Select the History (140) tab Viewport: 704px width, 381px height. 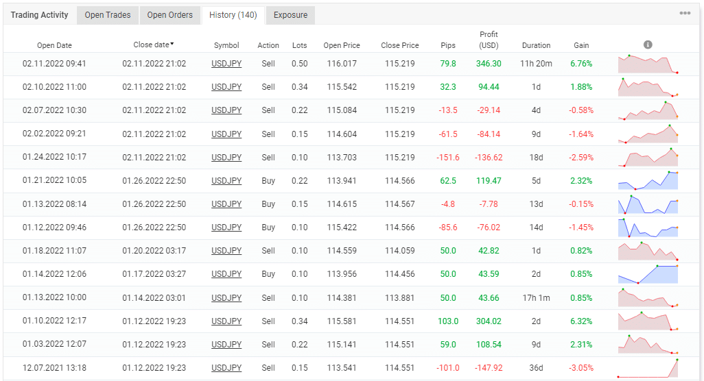point(233,15)
